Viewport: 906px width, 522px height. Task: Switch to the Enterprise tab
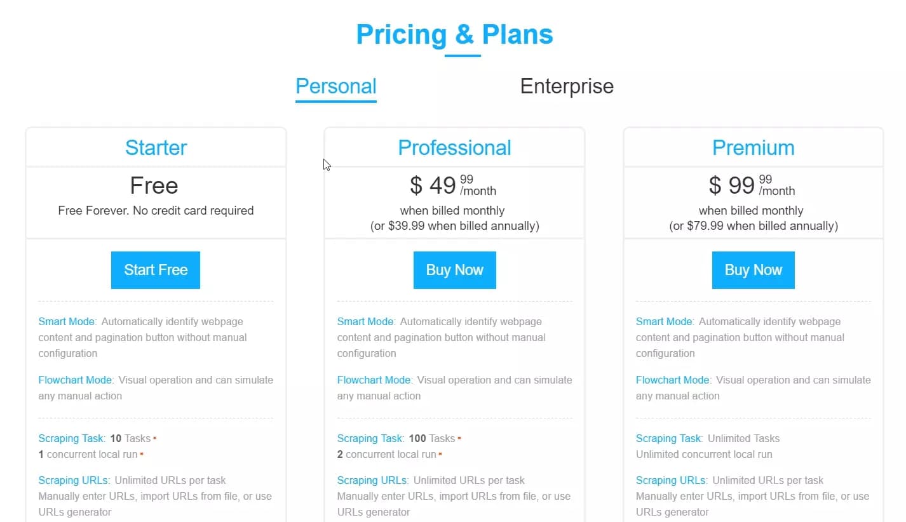pyautogui.click(x=566, y=86)
